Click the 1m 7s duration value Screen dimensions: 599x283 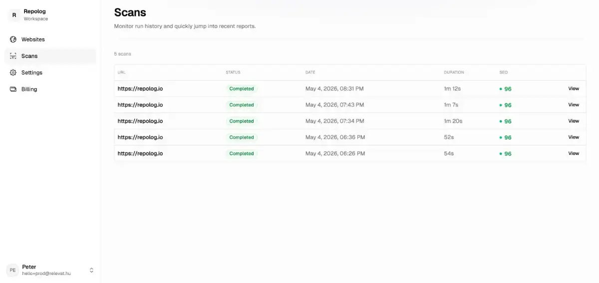[451, 105]
